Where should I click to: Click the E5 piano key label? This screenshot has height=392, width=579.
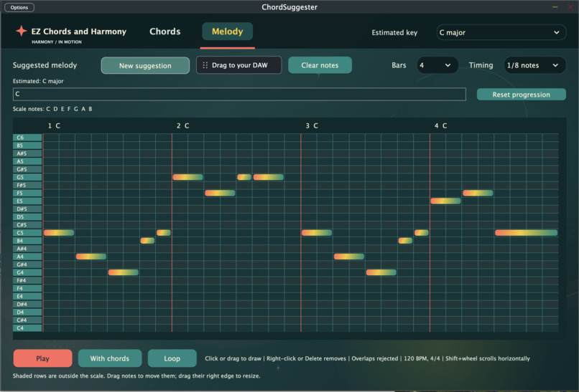[x=27, y=201]
